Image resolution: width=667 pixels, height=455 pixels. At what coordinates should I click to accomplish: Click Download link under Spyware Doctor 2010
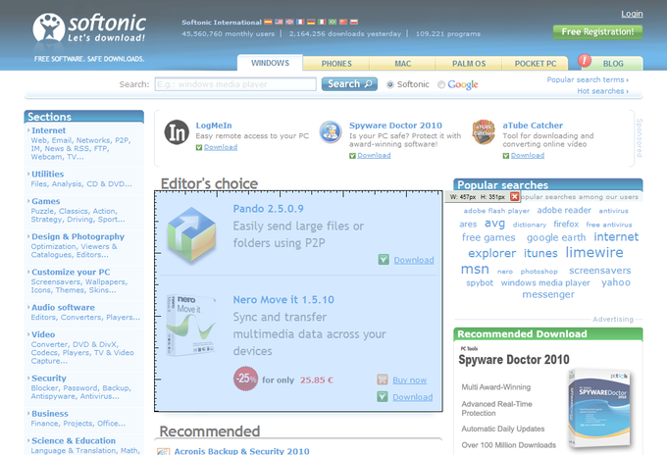coord(374,156)
